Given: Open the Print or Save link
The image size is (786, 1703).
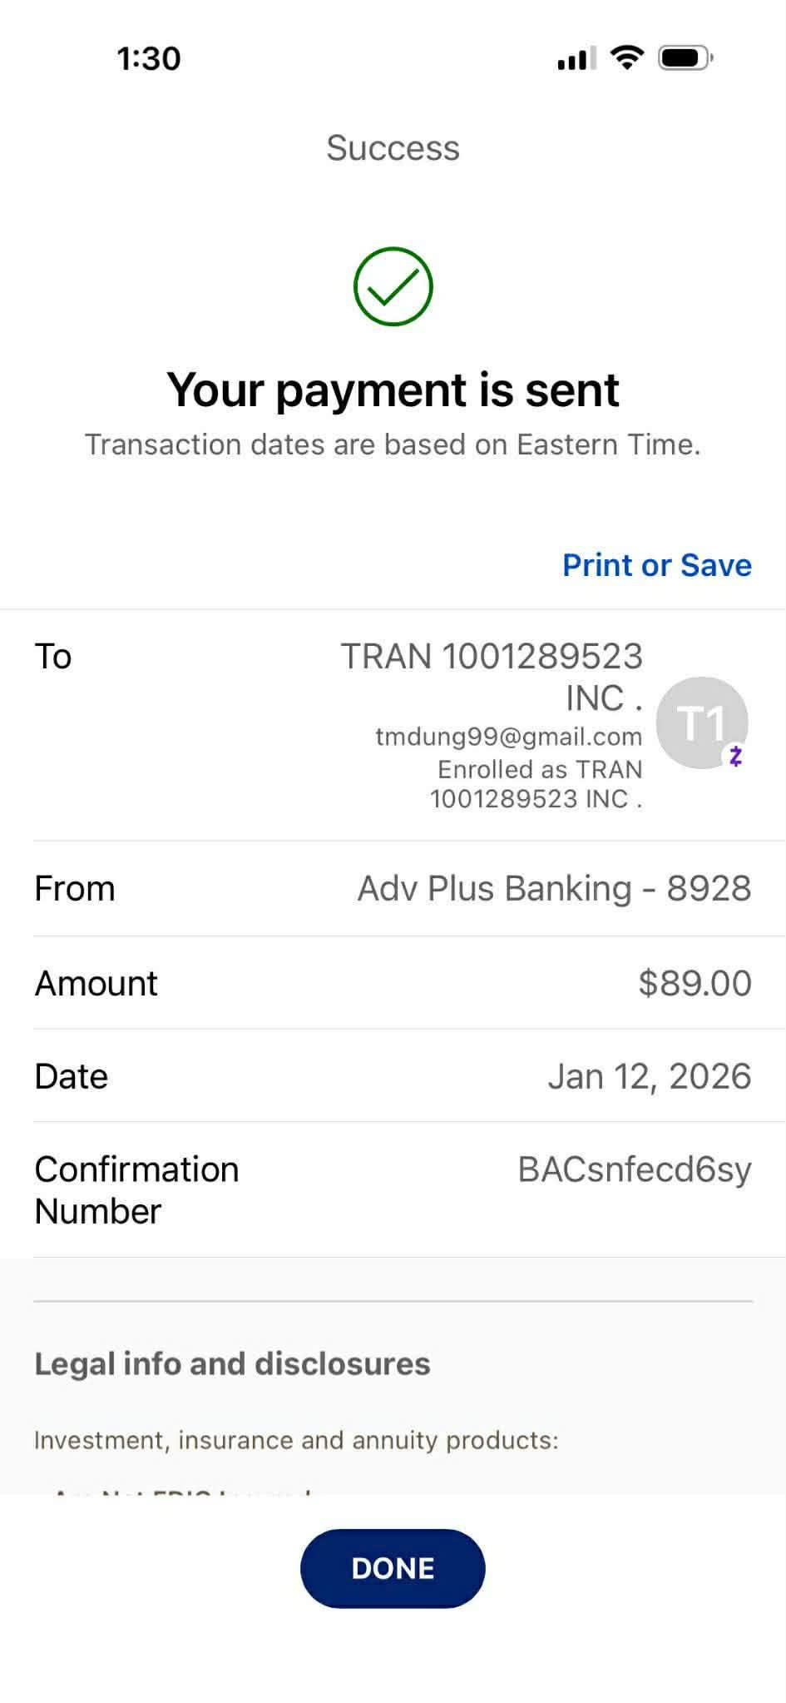Looking at the screenshot, I should [656, 565].
